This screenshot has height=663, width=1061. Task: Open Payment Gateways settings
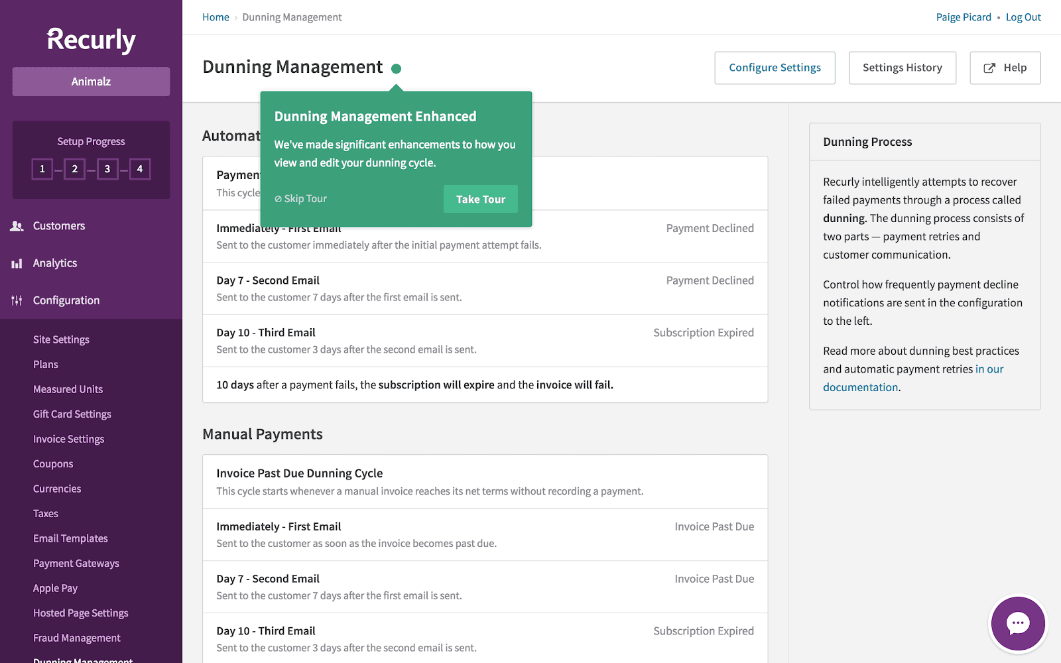[x=76, y=564]
